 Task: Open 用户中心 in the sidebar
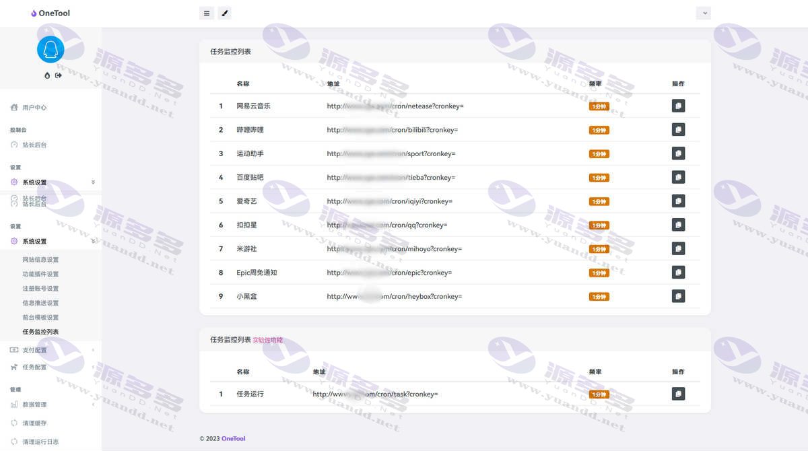click(x=34, y=108)
